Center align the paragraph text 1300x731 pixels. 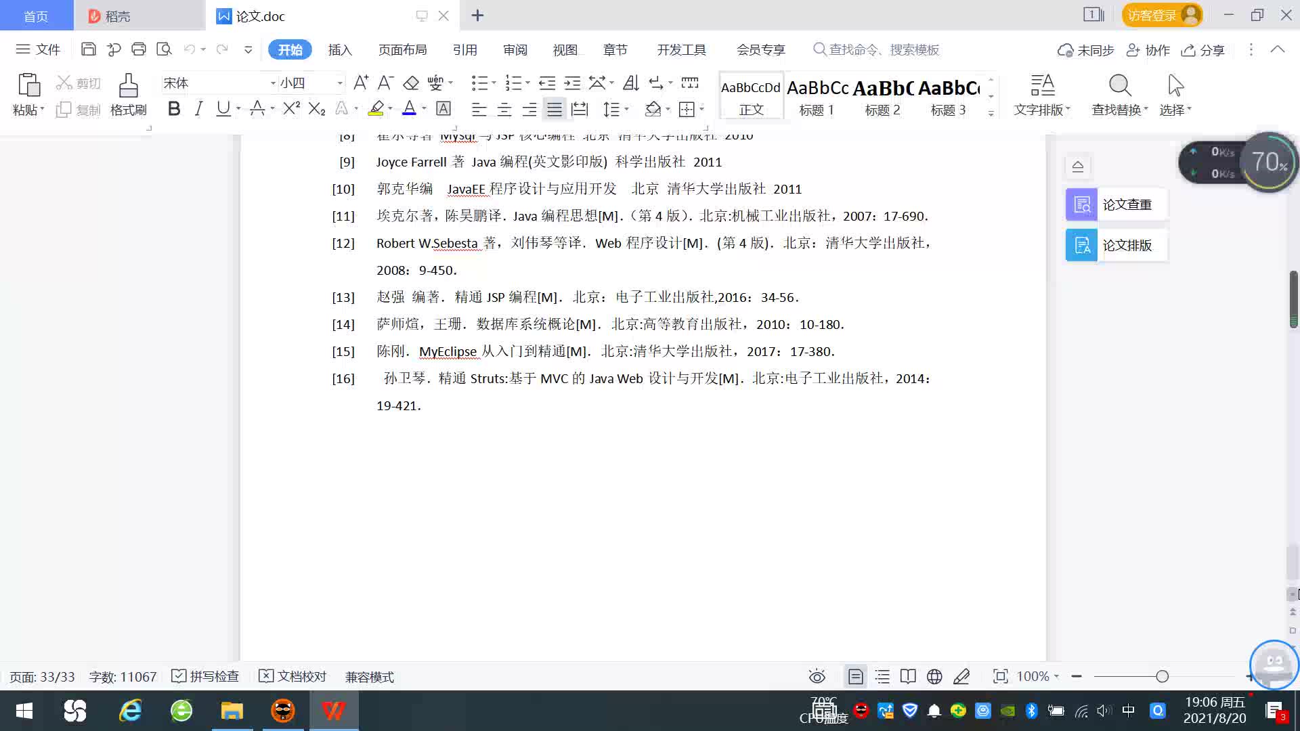coord(504,109)
